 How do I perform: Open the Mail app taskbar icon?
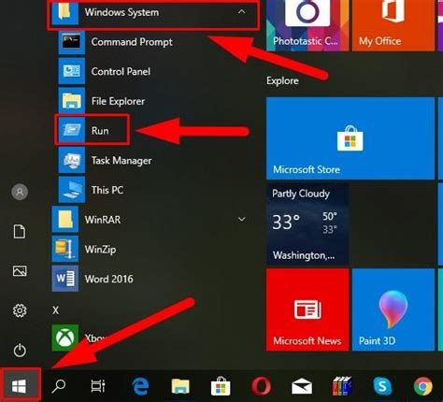click(302, 387)
